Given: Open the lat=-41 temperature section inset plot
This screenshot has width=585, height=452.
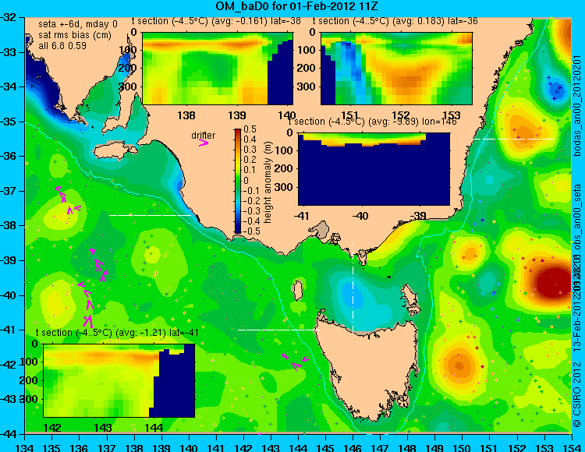Looking at the screenshot, I should point(119,380).
